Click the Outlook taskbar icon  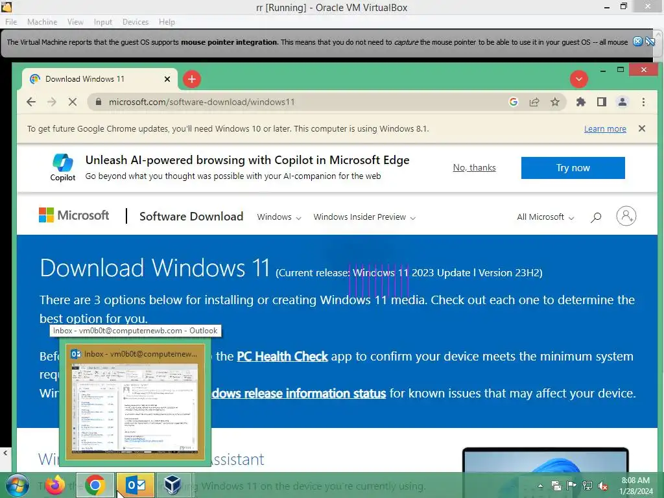click(136, 485)
